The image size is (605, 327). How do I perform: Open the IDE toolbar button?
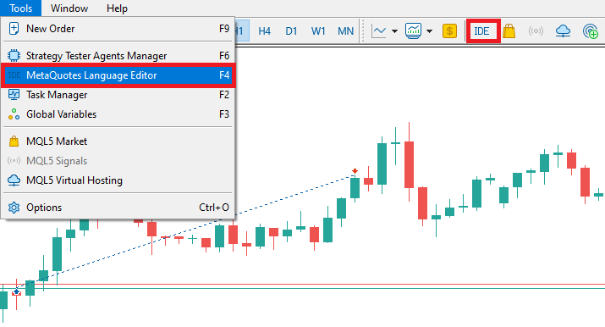(481, 30)
